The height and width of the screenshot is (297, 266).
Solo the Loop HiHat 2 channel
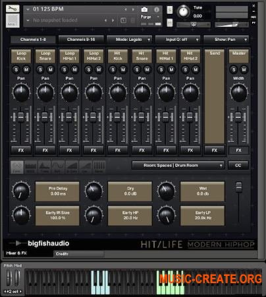coord(89,70)
